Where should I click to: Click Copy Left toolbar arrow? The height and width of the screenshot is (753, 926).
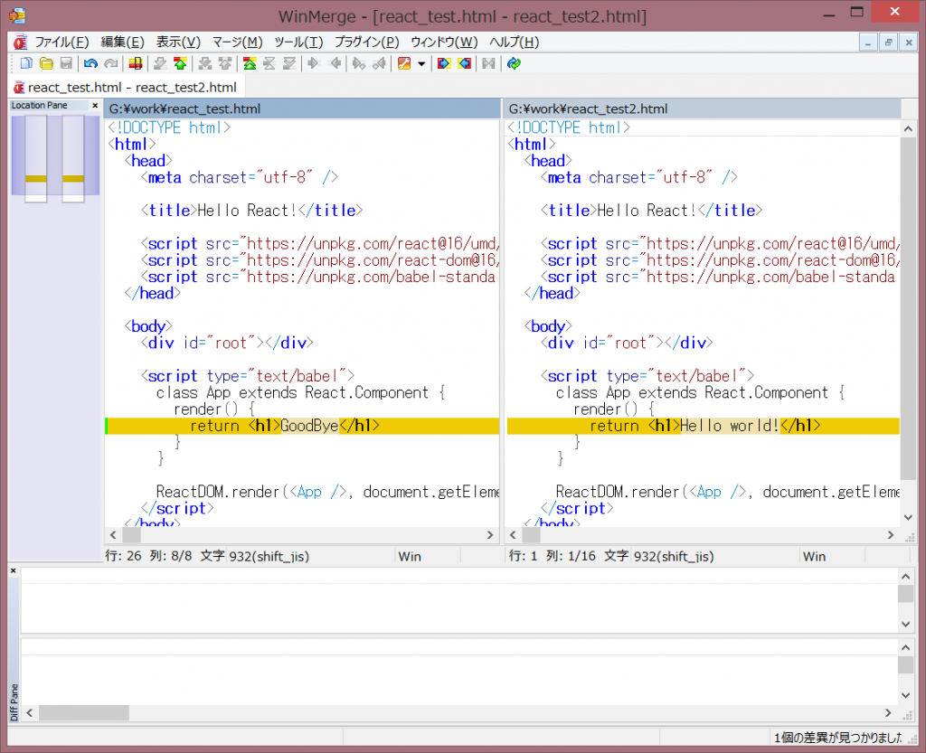(x=335, y=63)
